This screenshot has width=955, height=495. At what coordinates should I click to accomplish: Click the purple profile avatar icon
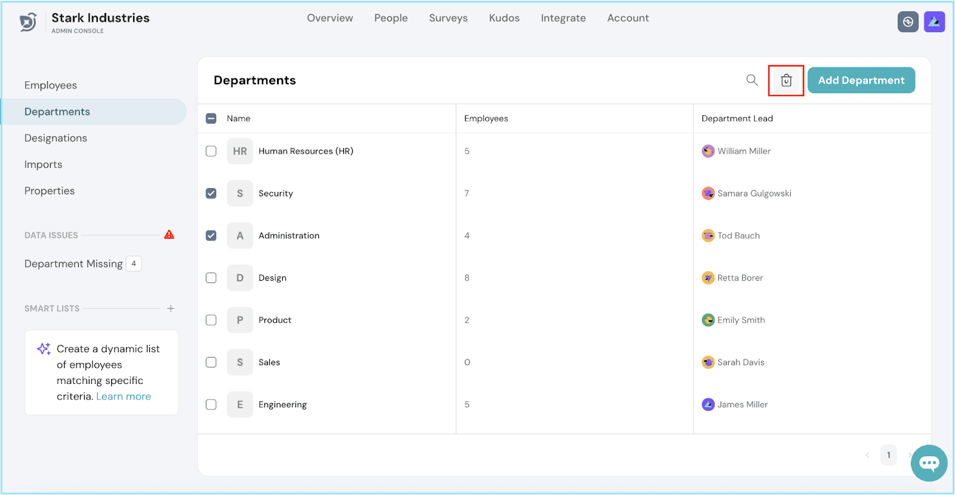934,21
